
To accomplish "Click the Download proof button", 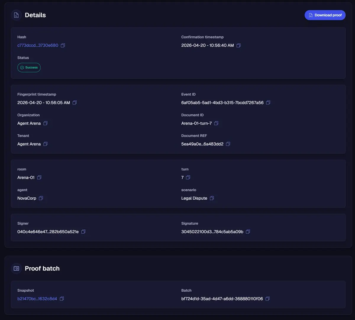I will pos(325,15).
